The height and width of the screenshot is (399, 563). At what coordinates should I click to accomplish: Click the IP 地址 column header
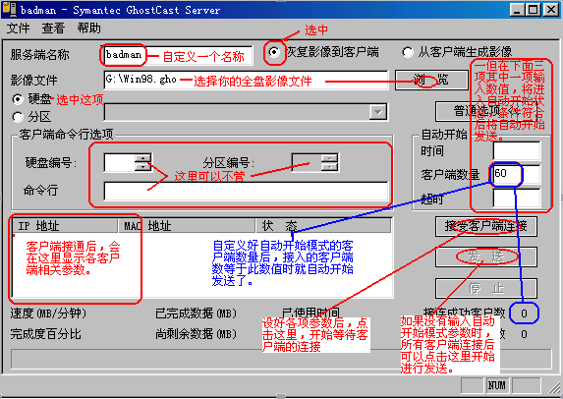65,226
